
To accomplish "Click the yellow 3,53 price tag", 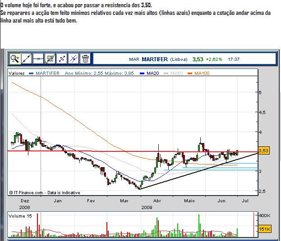I will pos(263,150).
